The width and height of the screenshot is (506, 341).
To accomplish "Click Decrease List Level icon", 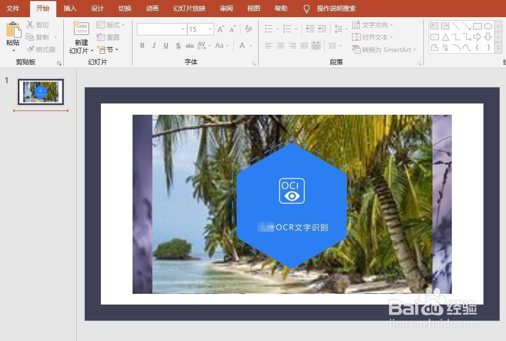I will 310,29.
